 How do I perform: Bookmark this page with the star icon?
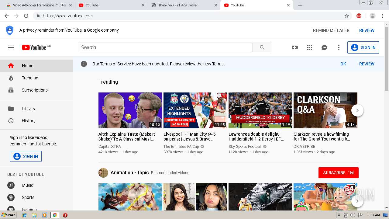(347, 16)
